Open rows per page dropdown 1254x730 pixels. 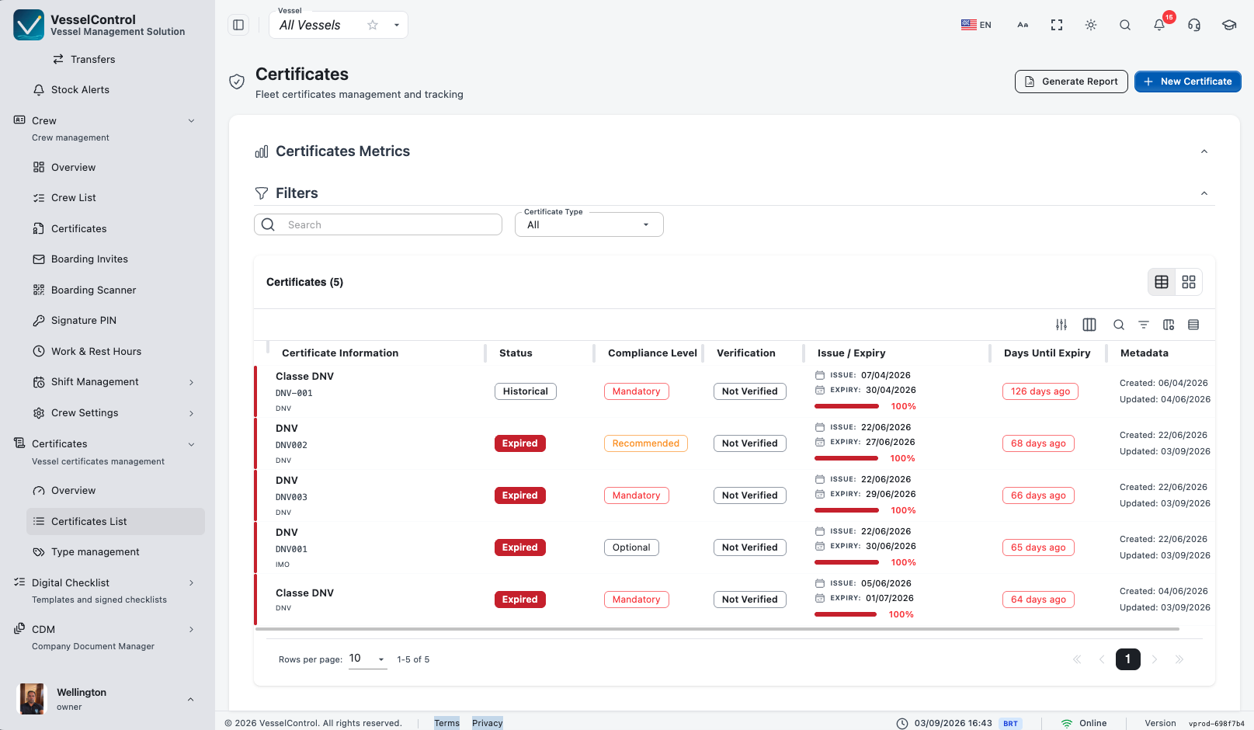pyautogui.click(x=367, y=659)
